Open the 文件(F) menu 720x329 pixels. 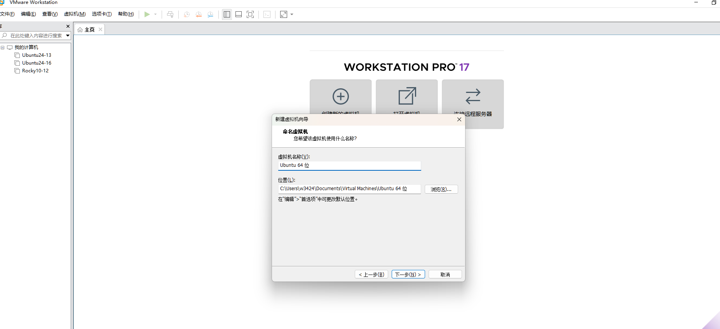(x=7, y=14)
